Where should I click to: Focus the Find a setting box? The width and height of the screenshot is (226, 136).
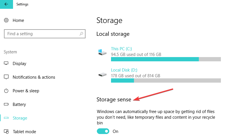(x=45, y=34)
